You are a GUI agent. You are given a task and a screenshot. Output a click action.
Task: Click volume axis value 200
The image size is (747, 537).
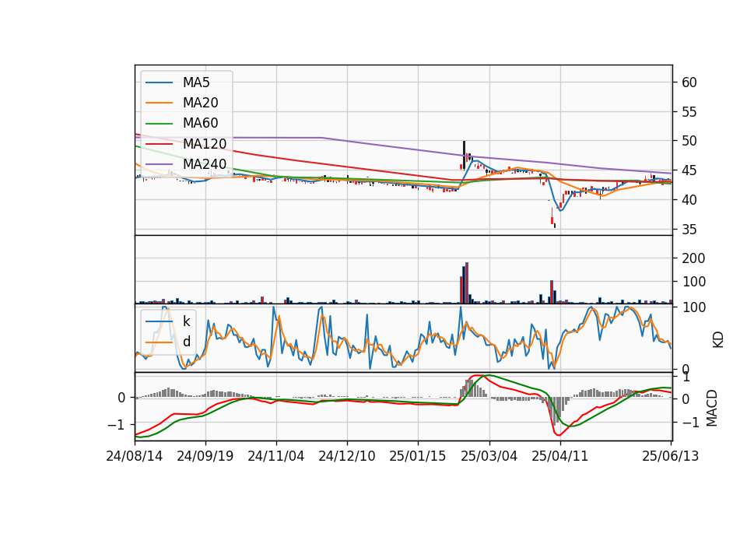tap(693, 258)
